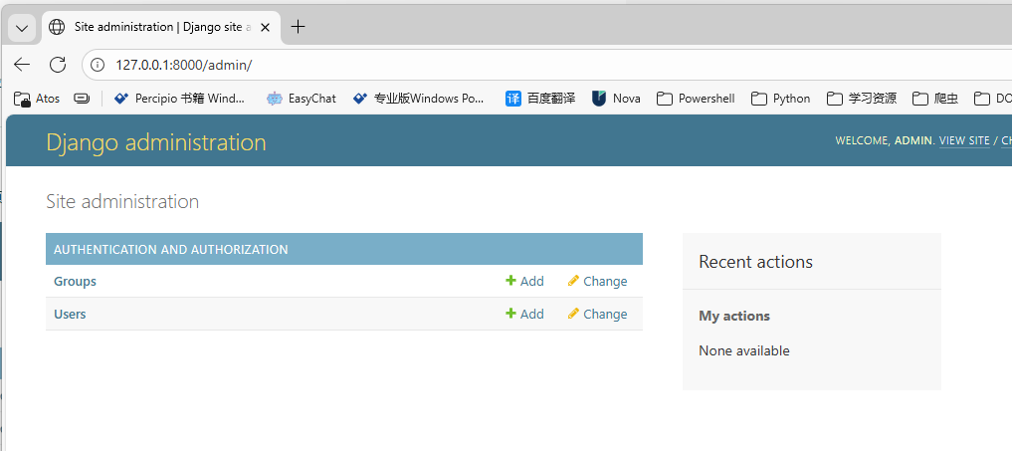Add a new user
Screen dimensions: 1012x451
tap(524, 314)
